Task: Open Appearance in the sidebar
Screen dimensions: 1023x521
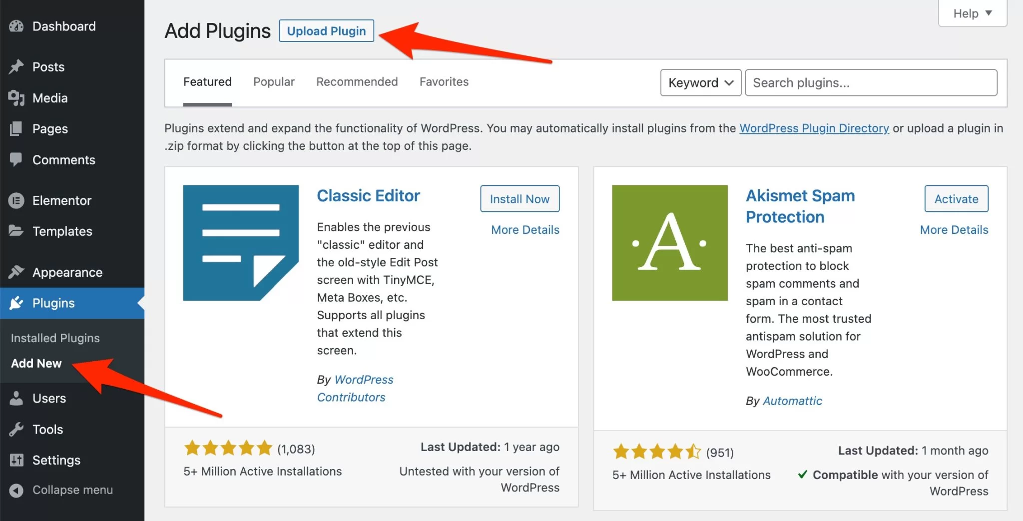Action: 67,272
